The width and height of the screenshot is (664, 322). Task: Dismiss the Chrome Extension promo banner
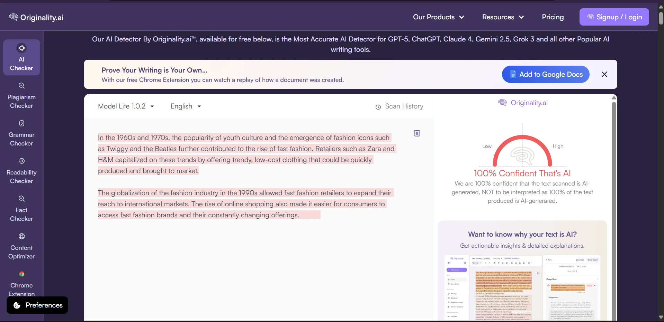[x=604, y=74]
